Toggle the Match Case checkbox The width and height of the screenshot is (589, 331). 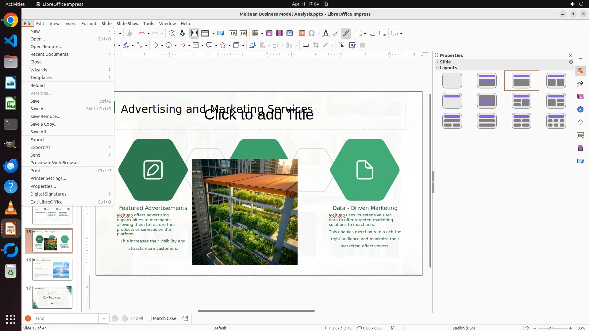pyautogui.click(x=149, y=318)
